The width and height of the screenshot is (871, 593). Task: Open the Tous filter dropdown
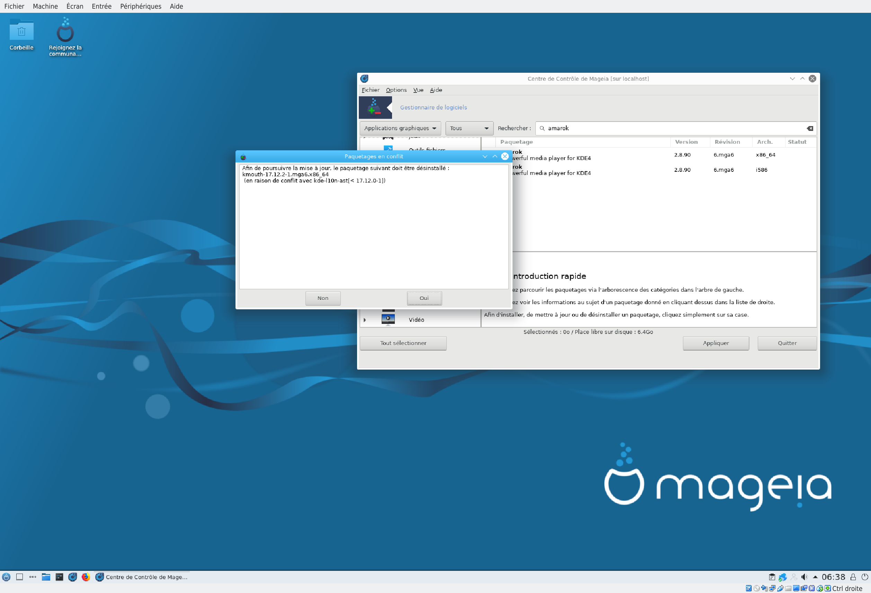click(x=469, y=128)
